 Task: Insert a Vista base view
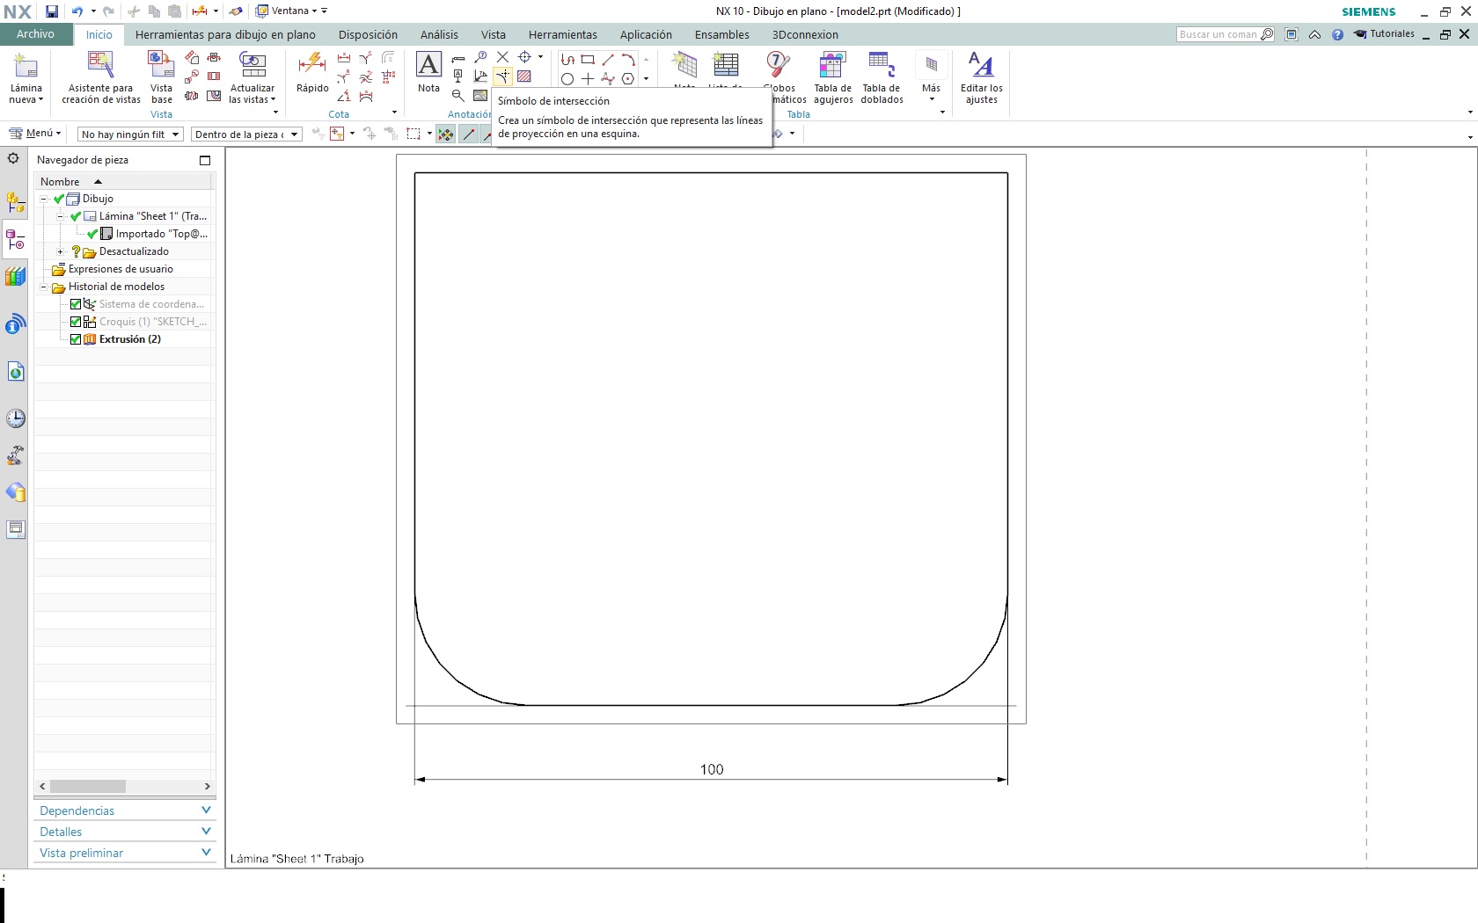point(162,78)
